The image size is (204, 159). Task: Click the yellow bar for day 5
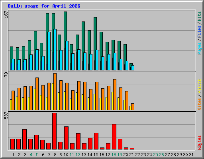[35, 99]
